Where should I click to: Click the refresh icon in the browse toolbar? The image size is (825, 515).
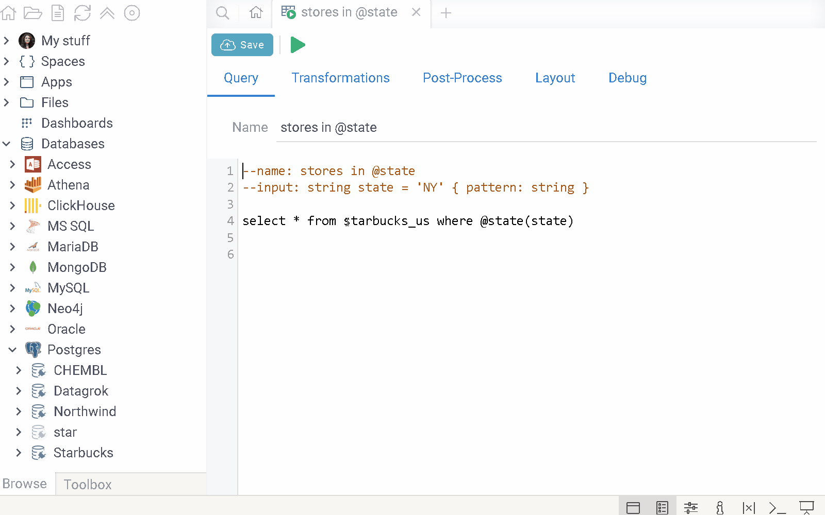(82, 13)
